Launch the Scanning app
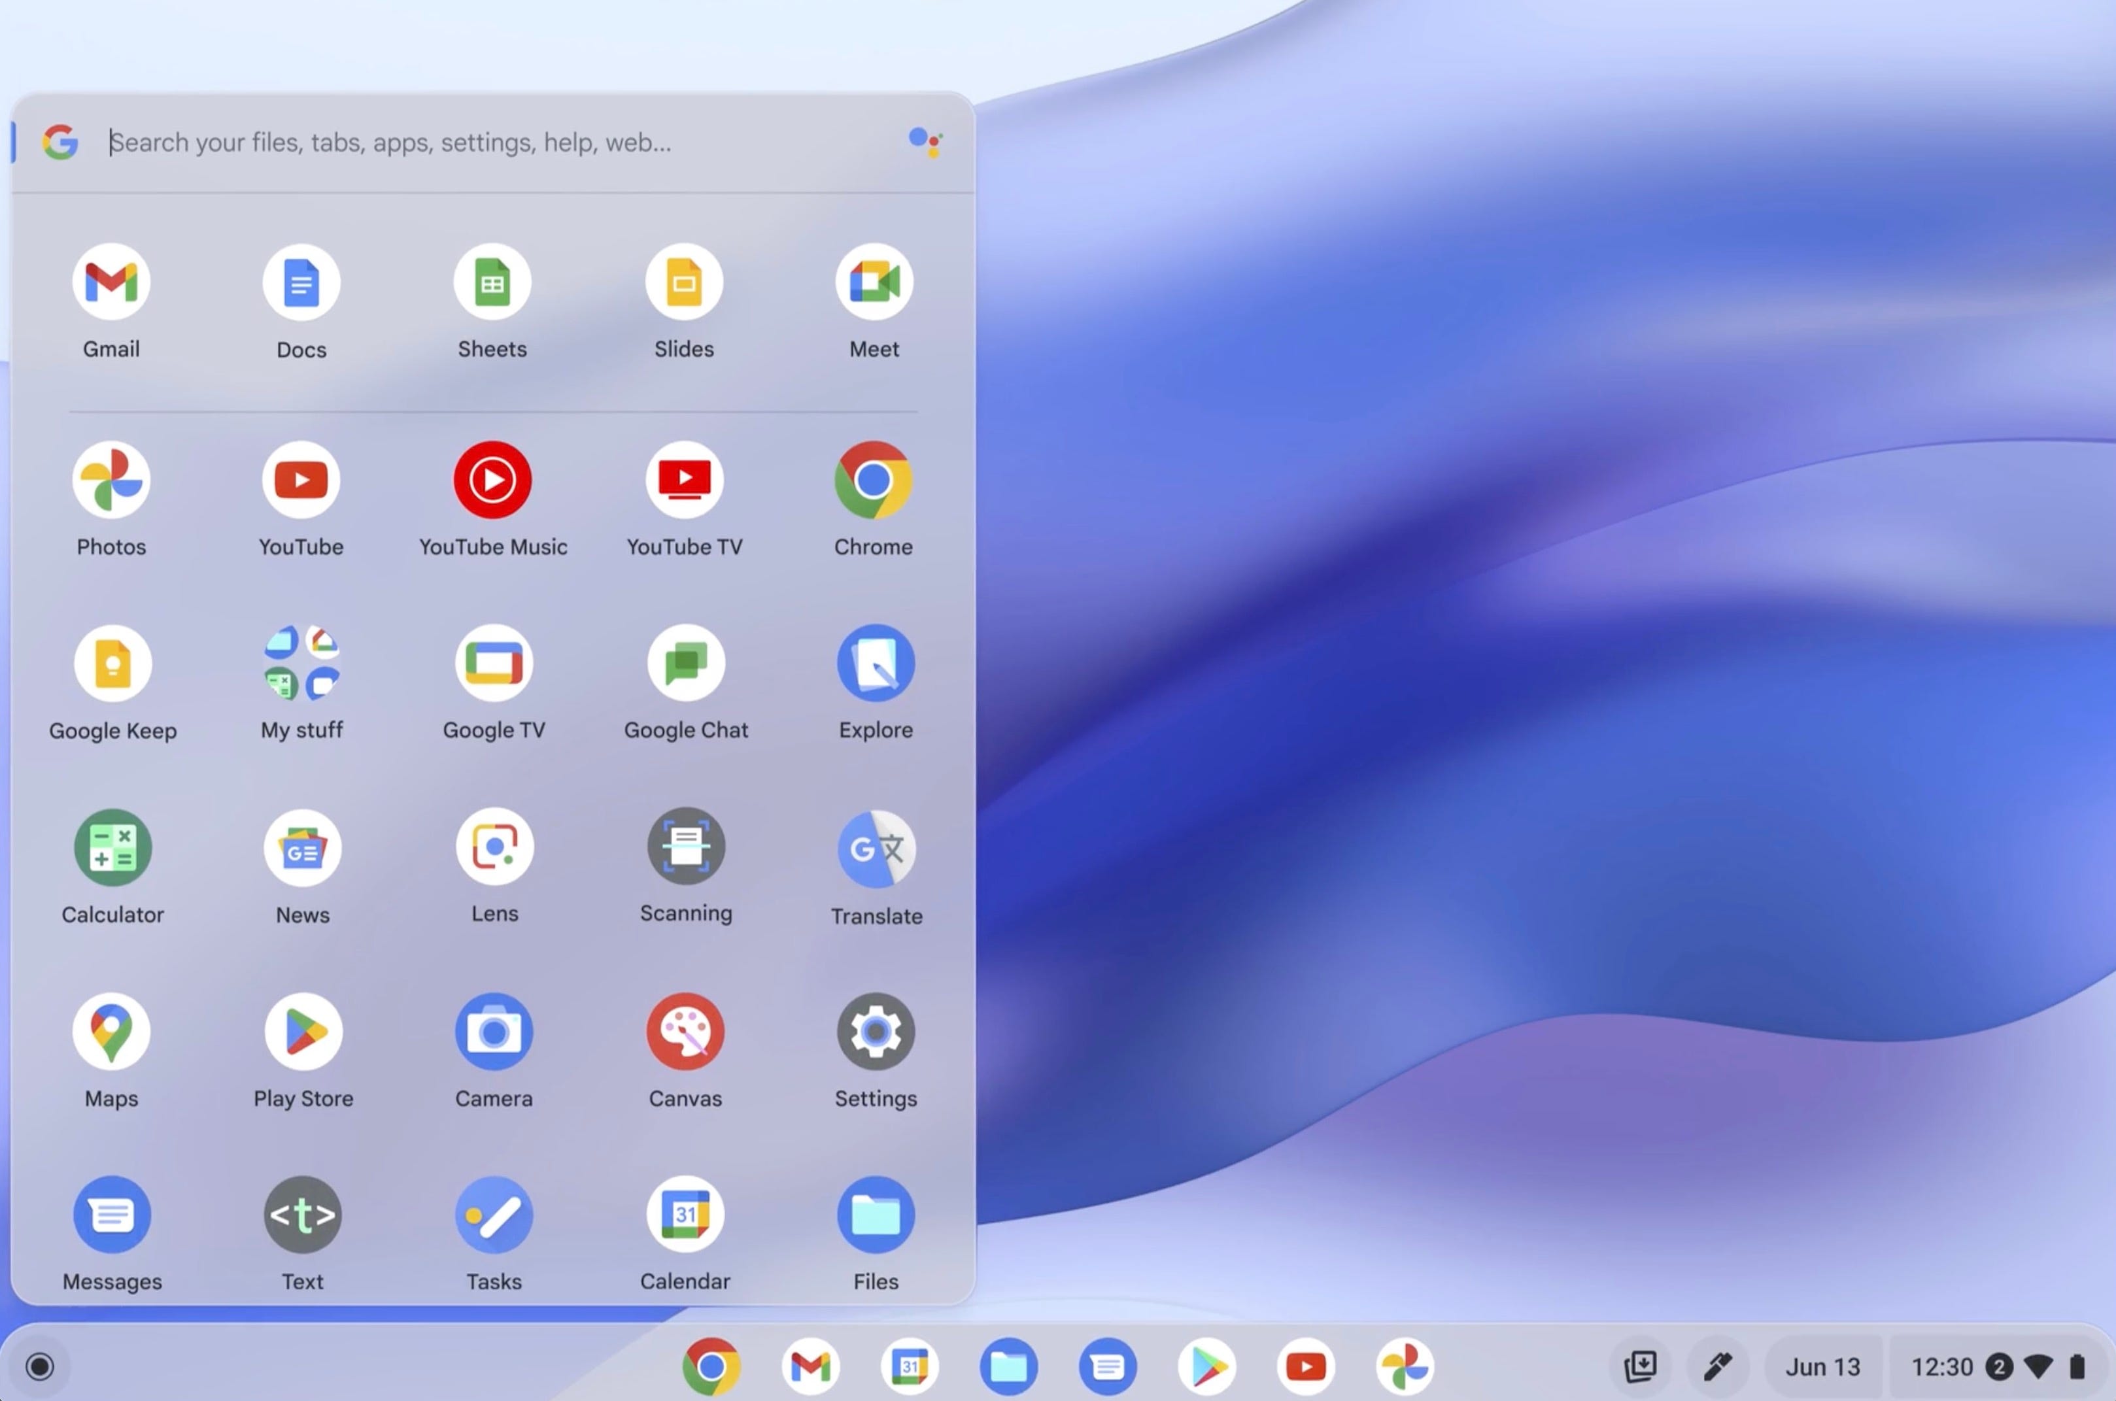2116x1401 pixels. (687, 847)
